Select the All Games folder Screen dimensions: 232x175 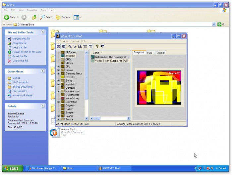[71, 52]
